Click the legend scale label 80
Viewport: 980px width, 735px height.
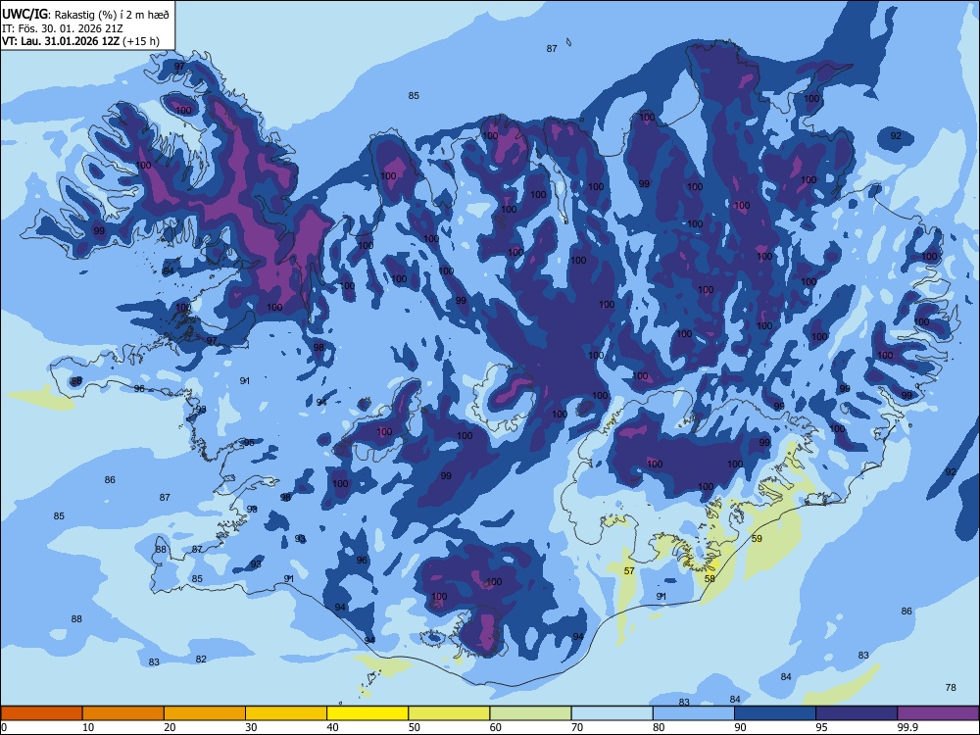(x=659, y=727)
